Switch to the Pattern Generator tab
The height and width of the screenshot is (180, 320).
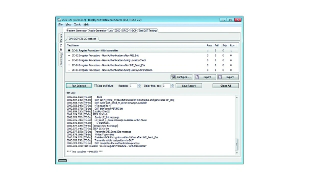click(77, 31)
